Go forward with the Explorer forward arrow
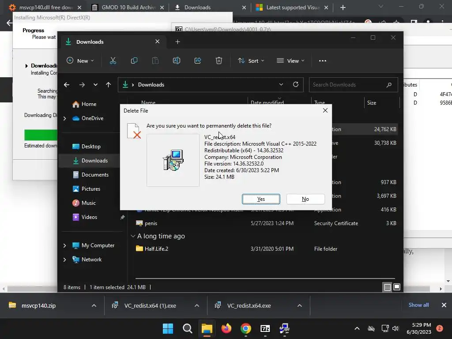452x339 pixels. coord(82,85)
